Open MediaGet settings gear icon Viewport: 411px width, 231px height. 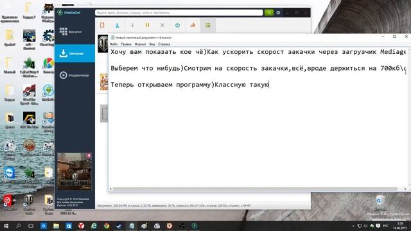(x=278, y=13)
